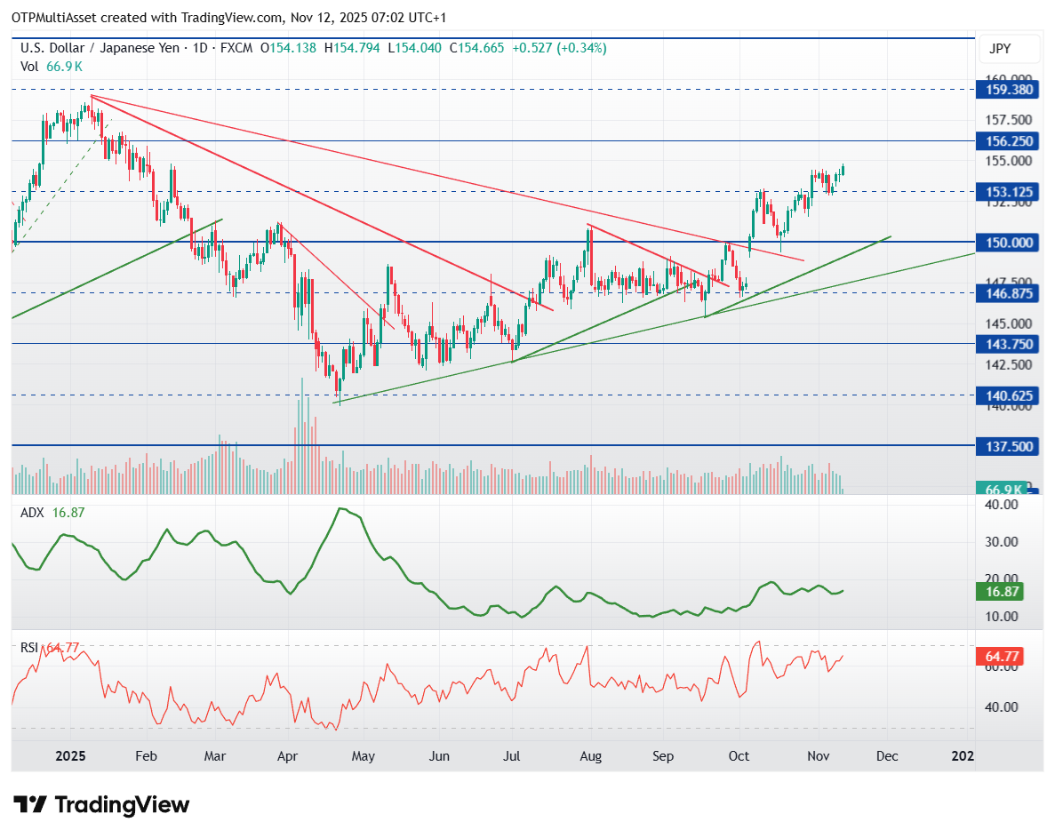
Task: Click the 153.125 price label on the scale
Action: [1009, 192]
